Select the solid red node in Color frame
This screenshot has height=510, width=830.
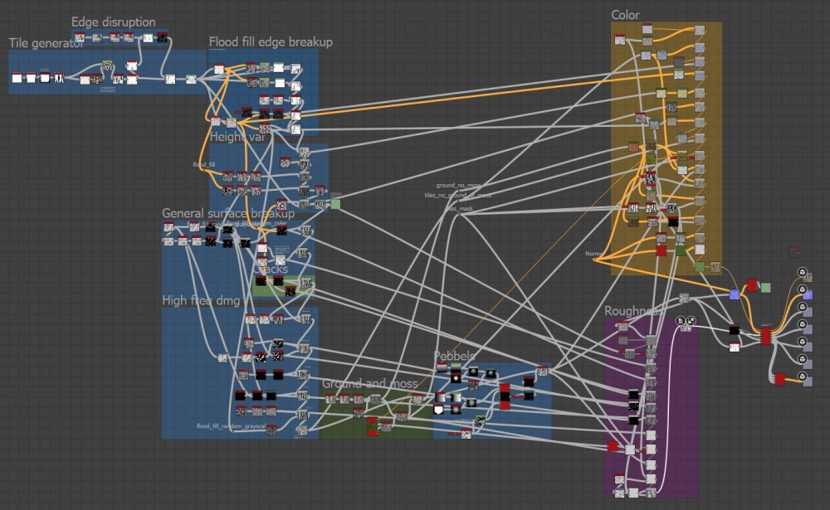(662, 250)
